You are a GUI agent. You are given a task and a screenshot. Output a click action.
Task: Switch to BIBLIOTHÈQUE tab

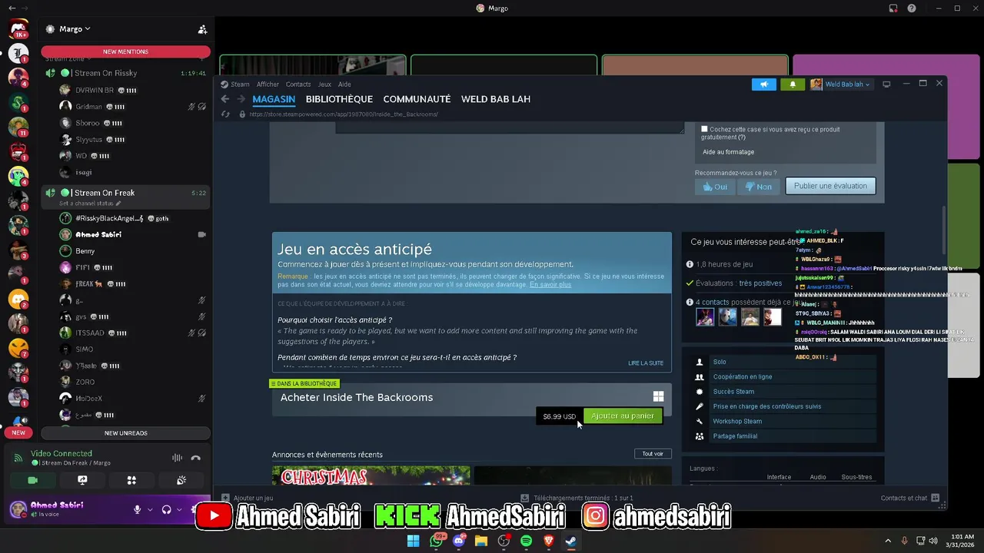339,99
